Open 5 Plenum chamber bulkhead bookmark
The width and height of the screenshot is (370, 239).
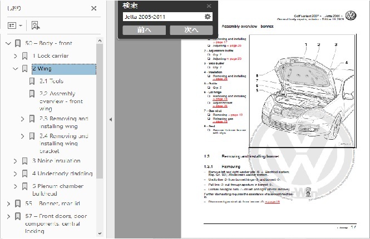pyautogui.click(x=58, y=190)
